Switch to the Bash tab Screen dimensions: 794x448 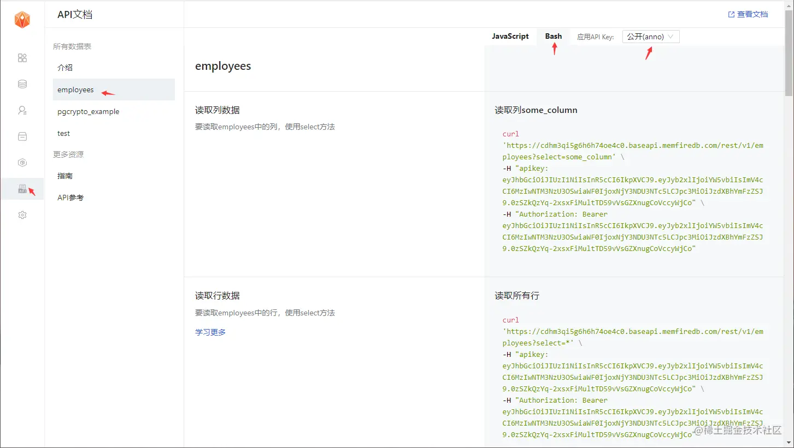pyautogui.click(x=554, y=36)
